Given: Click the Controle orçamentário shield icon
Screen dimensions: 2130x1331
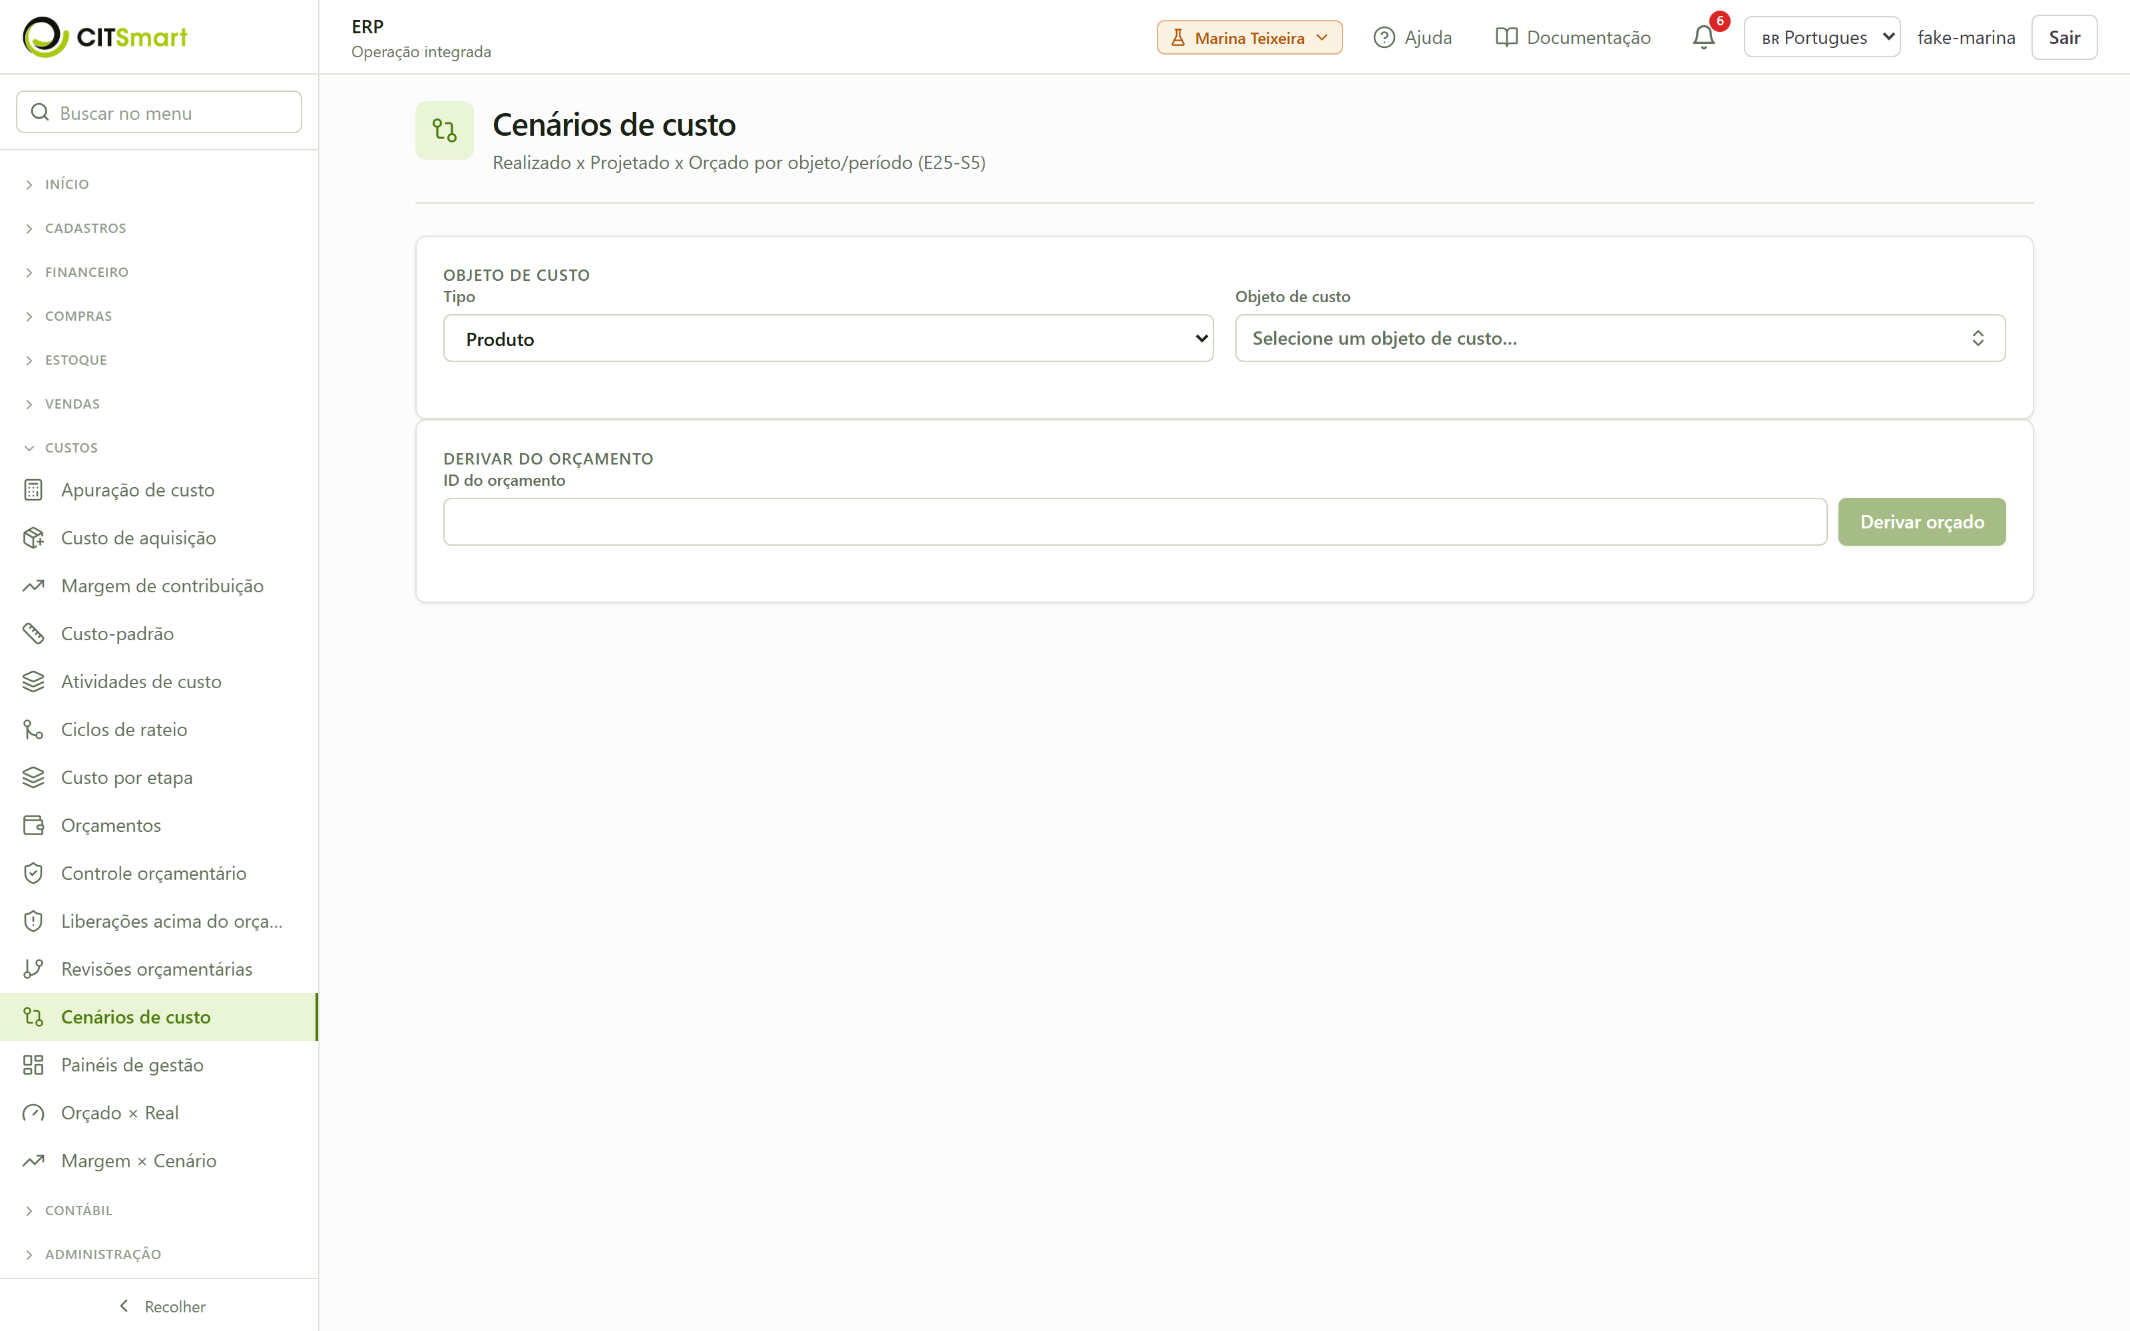Looking at the screenshot, I should click(33, 873).
